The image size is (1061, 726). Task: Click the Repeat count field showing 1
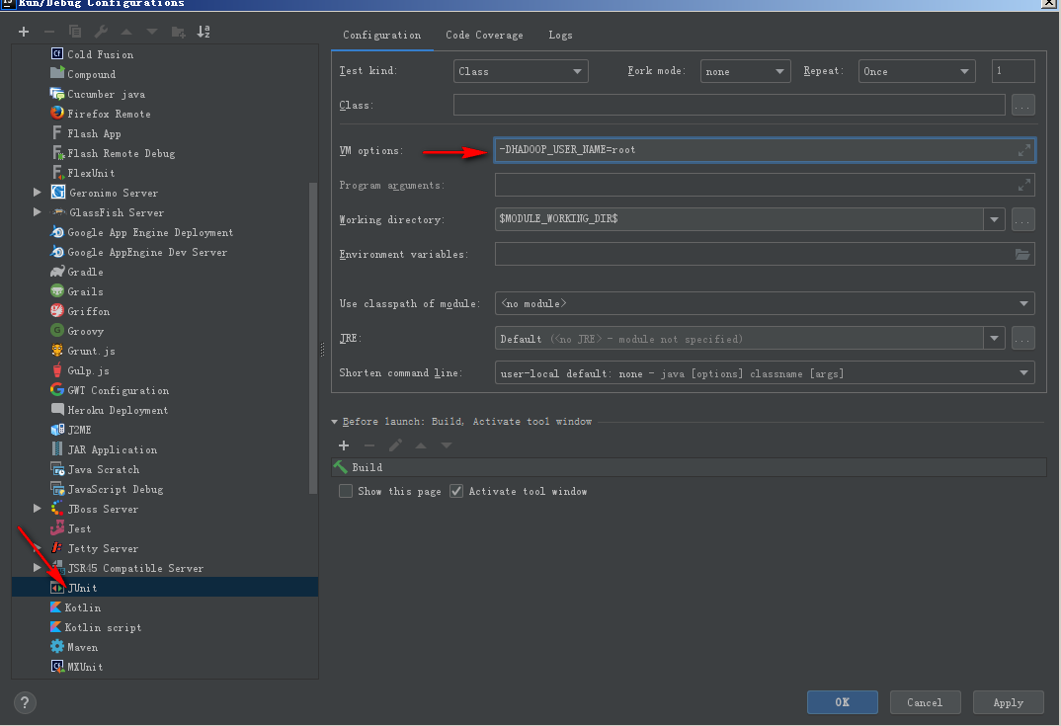point(1013,71)
